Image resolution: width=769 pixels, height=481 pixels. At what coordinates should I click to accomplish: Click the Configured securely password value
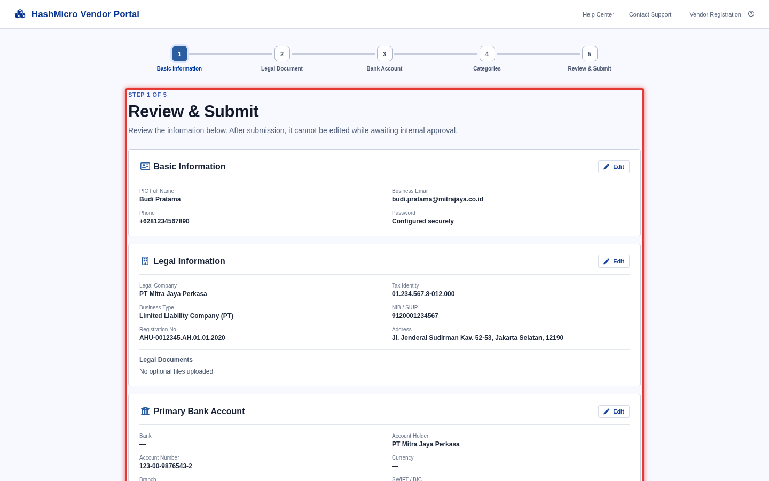(423, 221)
